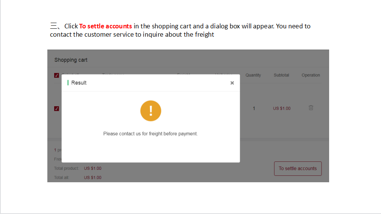Click red To settle accounts instruction text

[105, 26]
